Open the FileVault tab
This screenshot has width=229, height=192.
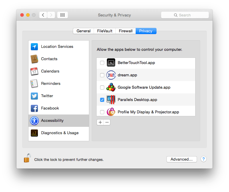pos(105,31)
